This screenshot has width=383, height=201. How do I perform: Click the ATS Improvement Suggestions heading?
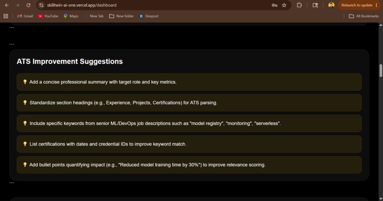(69, 62)
